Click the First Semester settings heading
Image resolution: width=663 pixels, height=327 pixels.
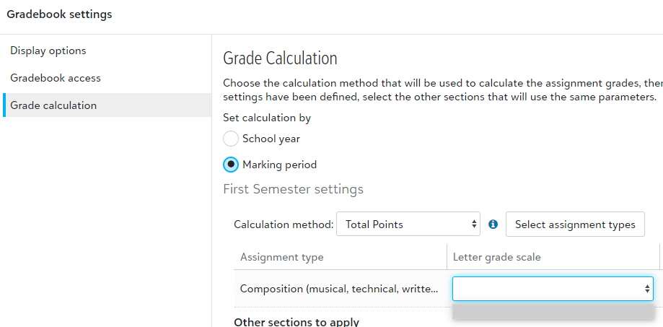293,189
